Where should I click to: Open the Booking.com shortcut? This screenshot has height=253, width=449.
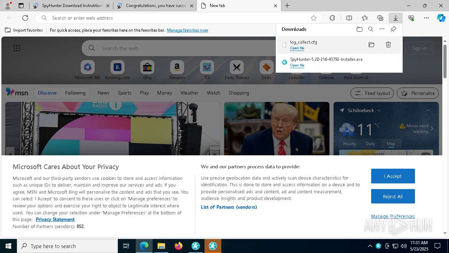[x=118, y=70]
